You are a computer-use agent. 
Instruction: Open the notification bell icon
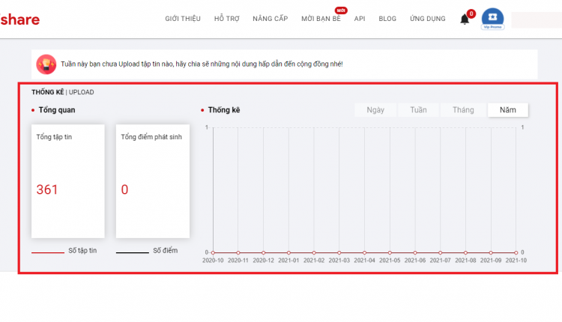click(x=465, y=19)
